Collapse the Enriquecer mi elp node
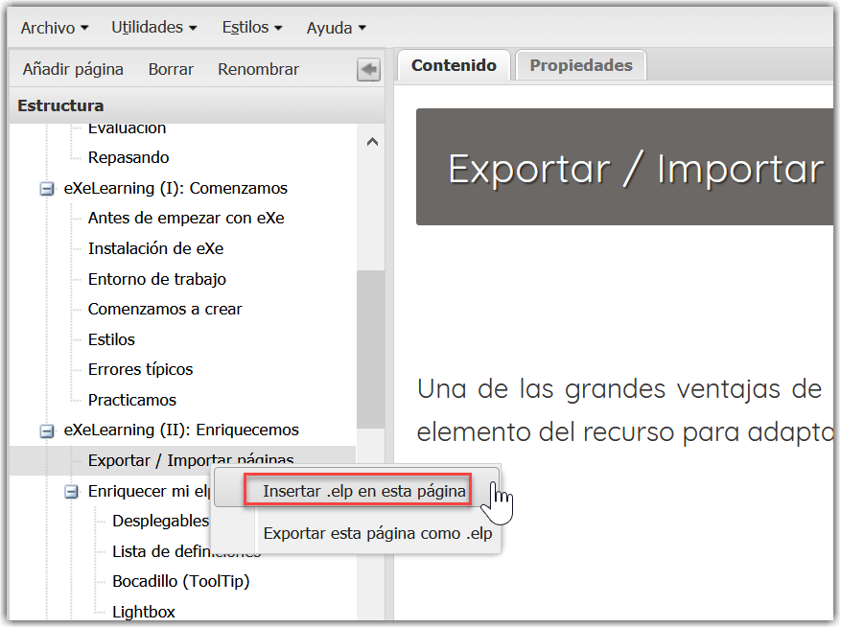 click(x=71, y=491)
